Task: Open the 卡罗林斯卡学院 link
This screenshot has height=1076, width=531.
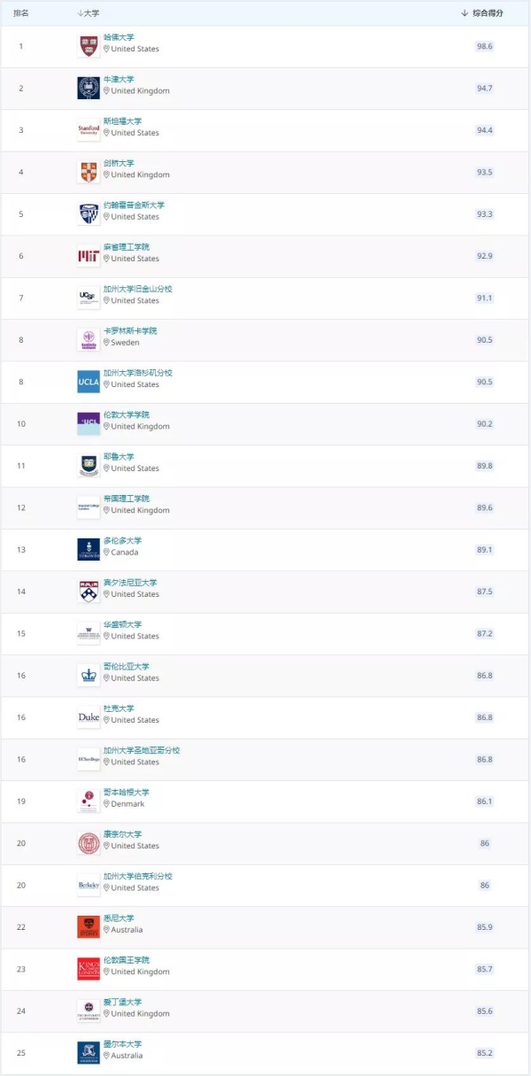Action: tap(130, 330)
